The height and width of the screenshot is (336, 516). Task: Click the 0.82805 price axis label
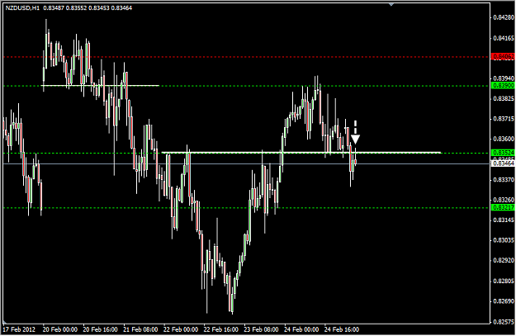[x=504, y=281]
